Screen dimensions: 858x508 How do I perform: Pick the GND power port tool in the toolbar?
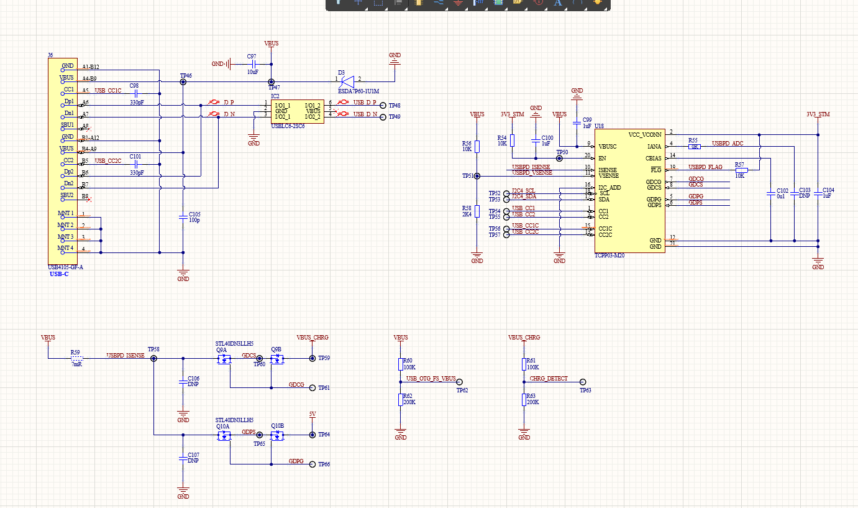click(459, 2)
